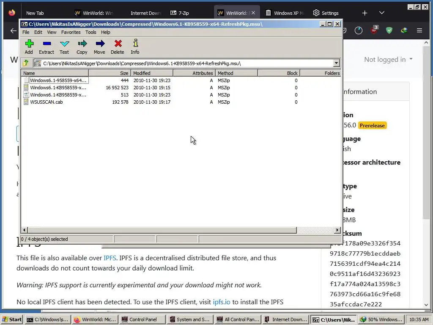Switch to the Windows XP browser tab
433x325 pixels.
[x=285, y=13]
